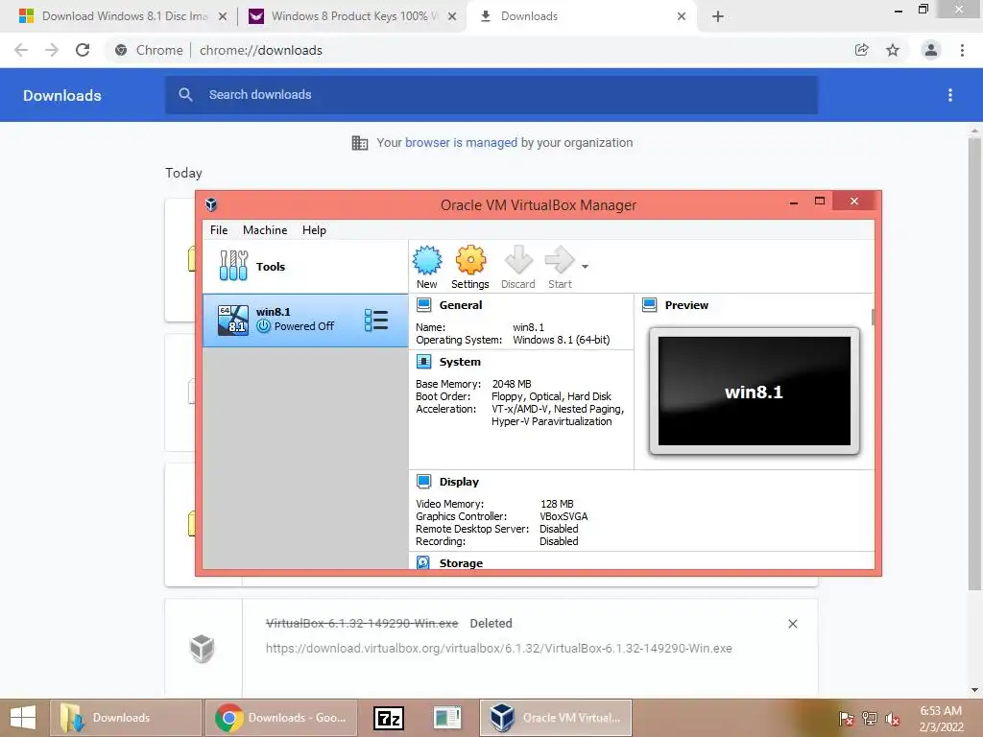Click the win8.1 preview thumbnail
The image size is (983, 737).
pos(755,392)
